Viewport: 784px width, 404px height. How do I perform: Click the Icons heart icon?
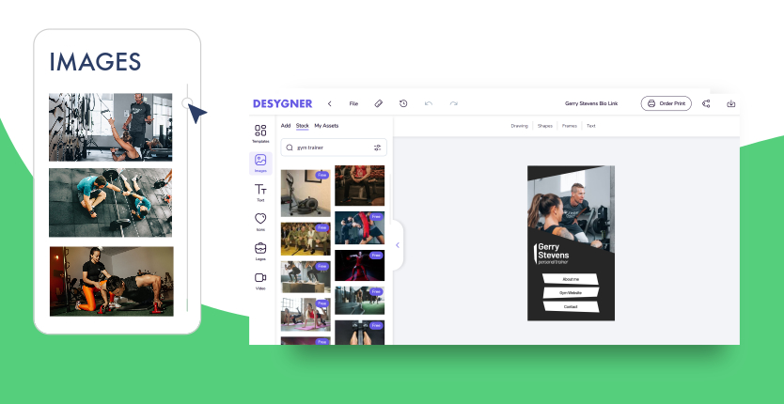tap(260, 220)
